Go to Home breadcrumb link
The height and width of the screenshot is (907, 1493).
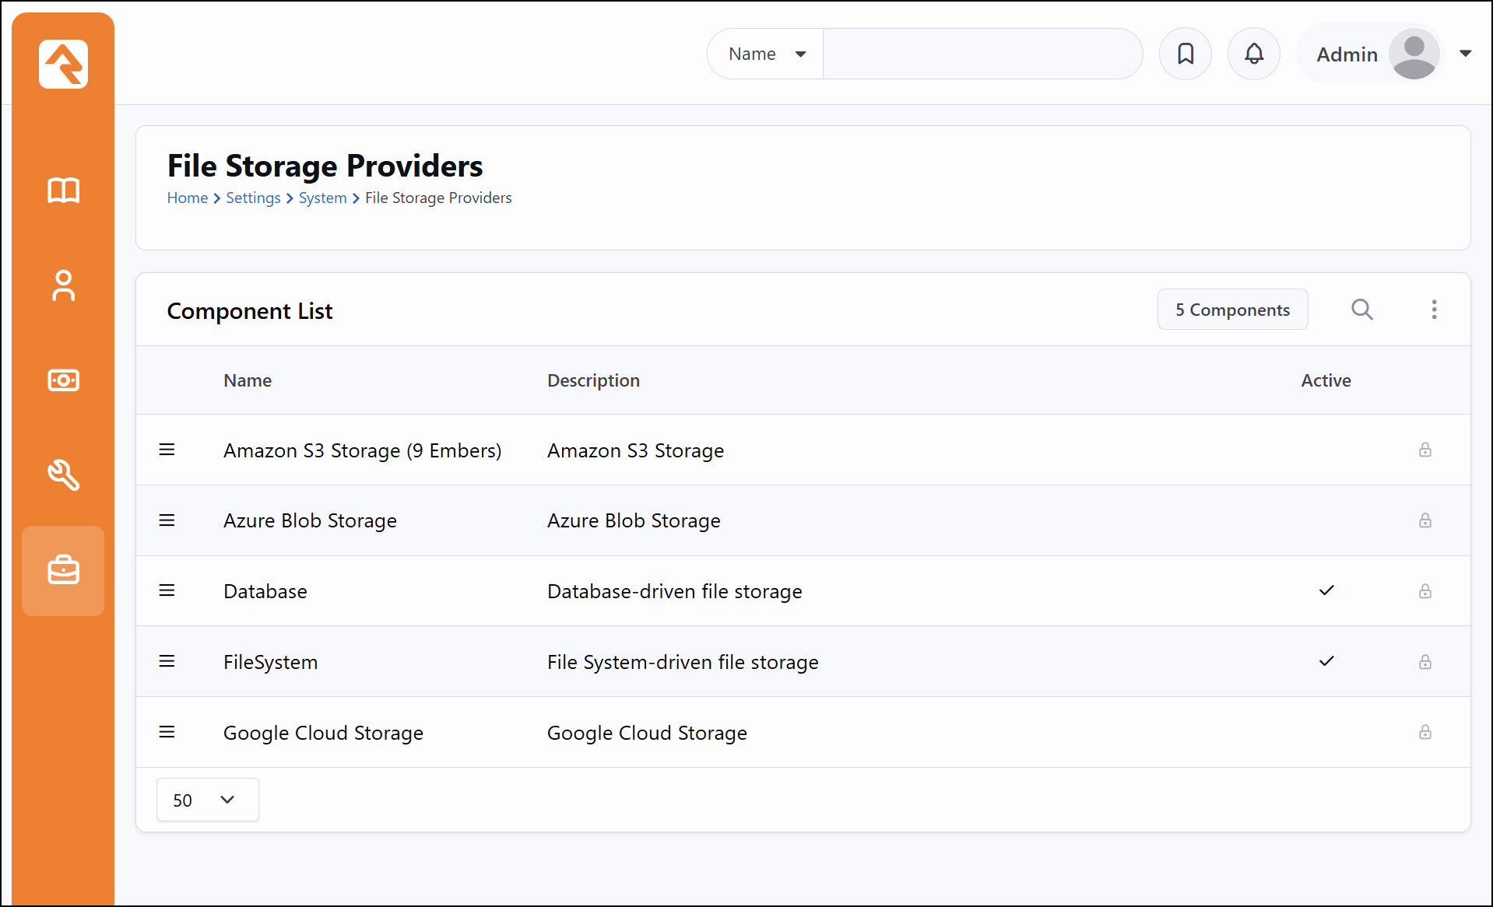click(x=188, y=198)
